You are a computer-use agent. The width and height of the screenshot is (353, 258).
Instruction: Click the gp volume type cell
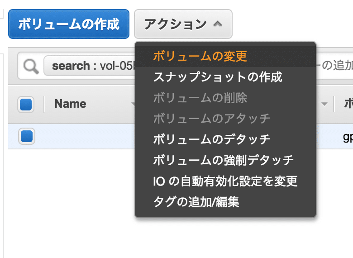coord(348,137)
